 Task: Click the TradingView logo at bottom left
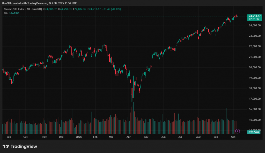pos(20,147)
